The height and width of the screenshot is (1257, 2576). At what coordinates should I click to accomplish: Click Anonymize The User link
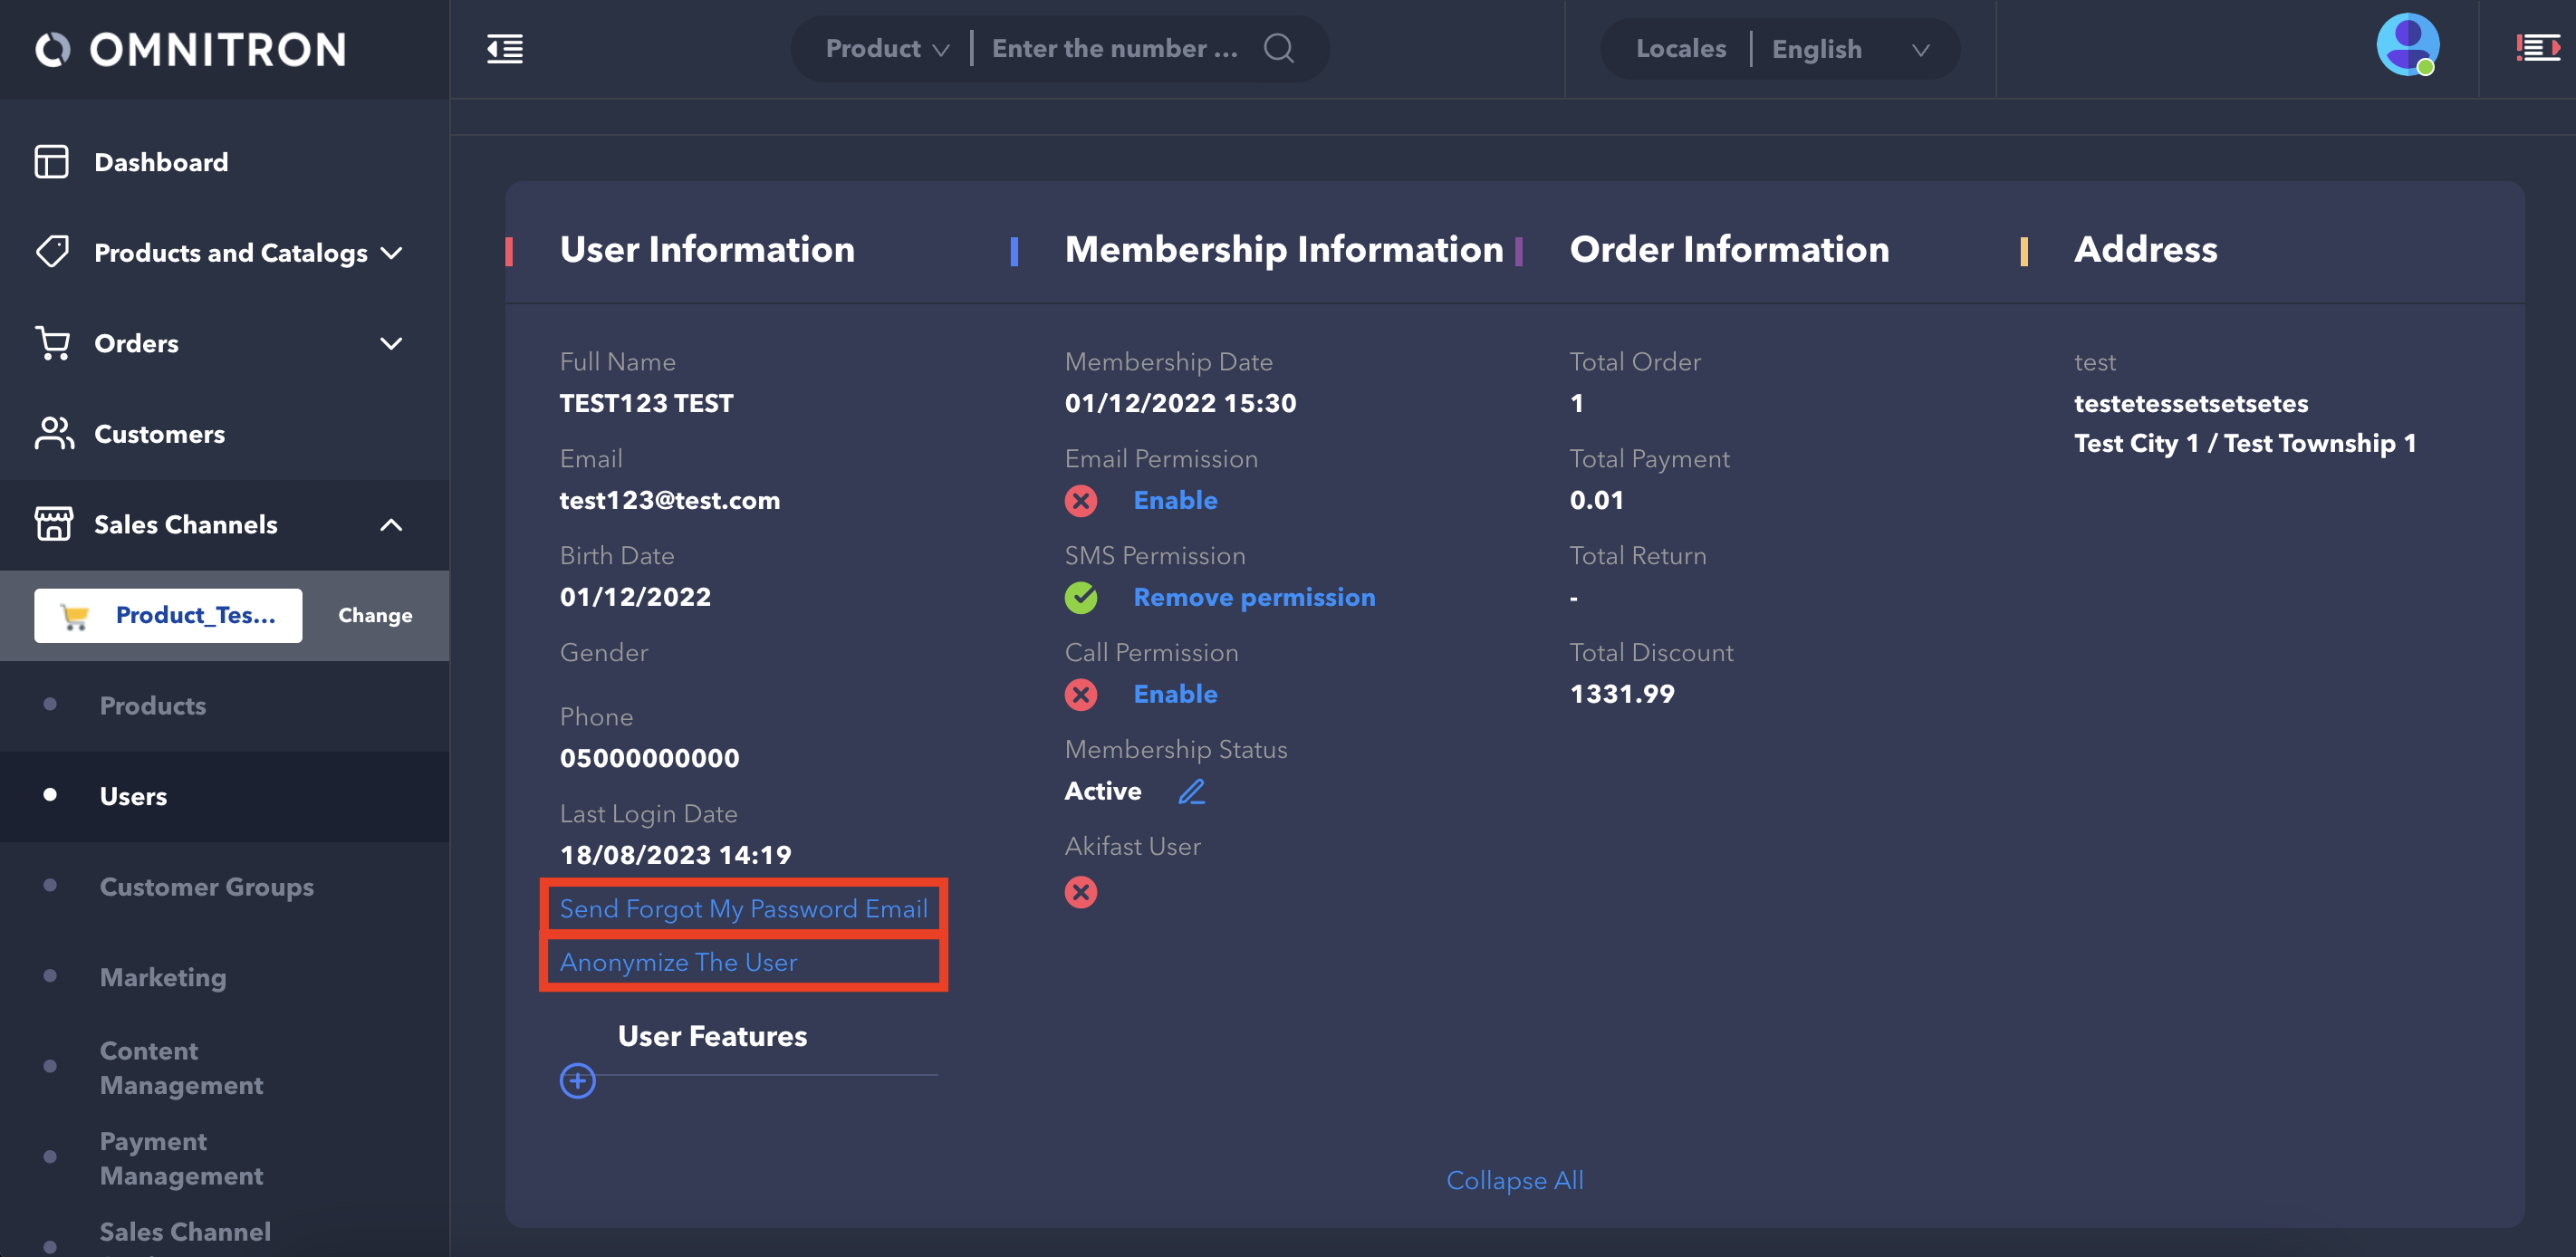click(x=678, y=962)
